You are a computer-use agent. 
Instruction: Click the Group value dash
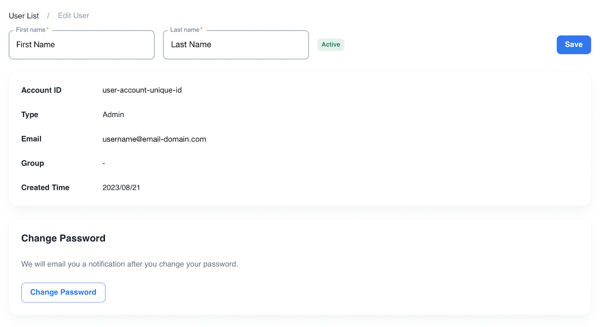click(x=104, y=163)
